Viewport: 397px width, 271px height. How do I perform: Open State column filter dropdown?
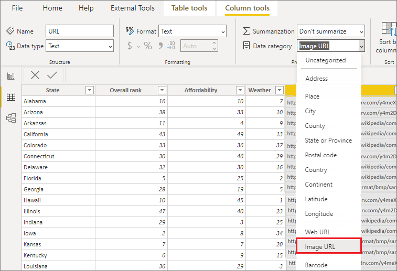coord(90,90)
